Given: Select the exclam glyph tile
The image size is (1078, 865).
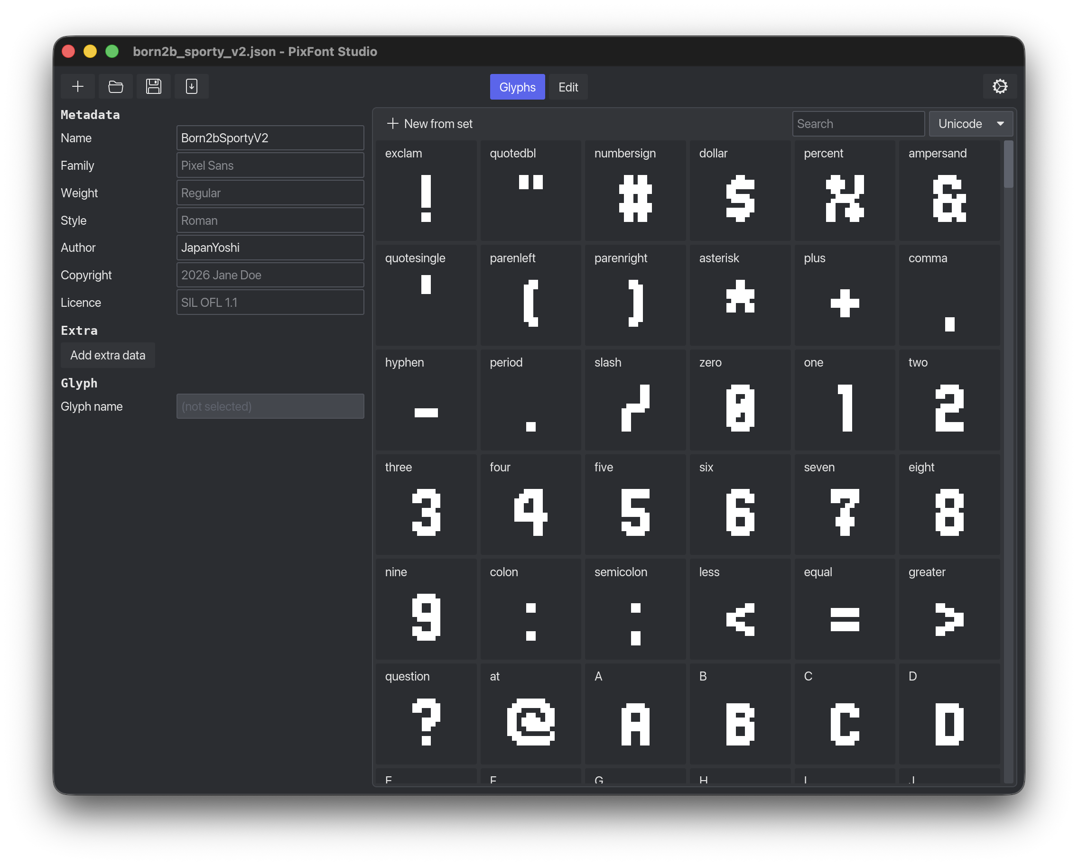Looking at the screenshot, I should point(426,190).
